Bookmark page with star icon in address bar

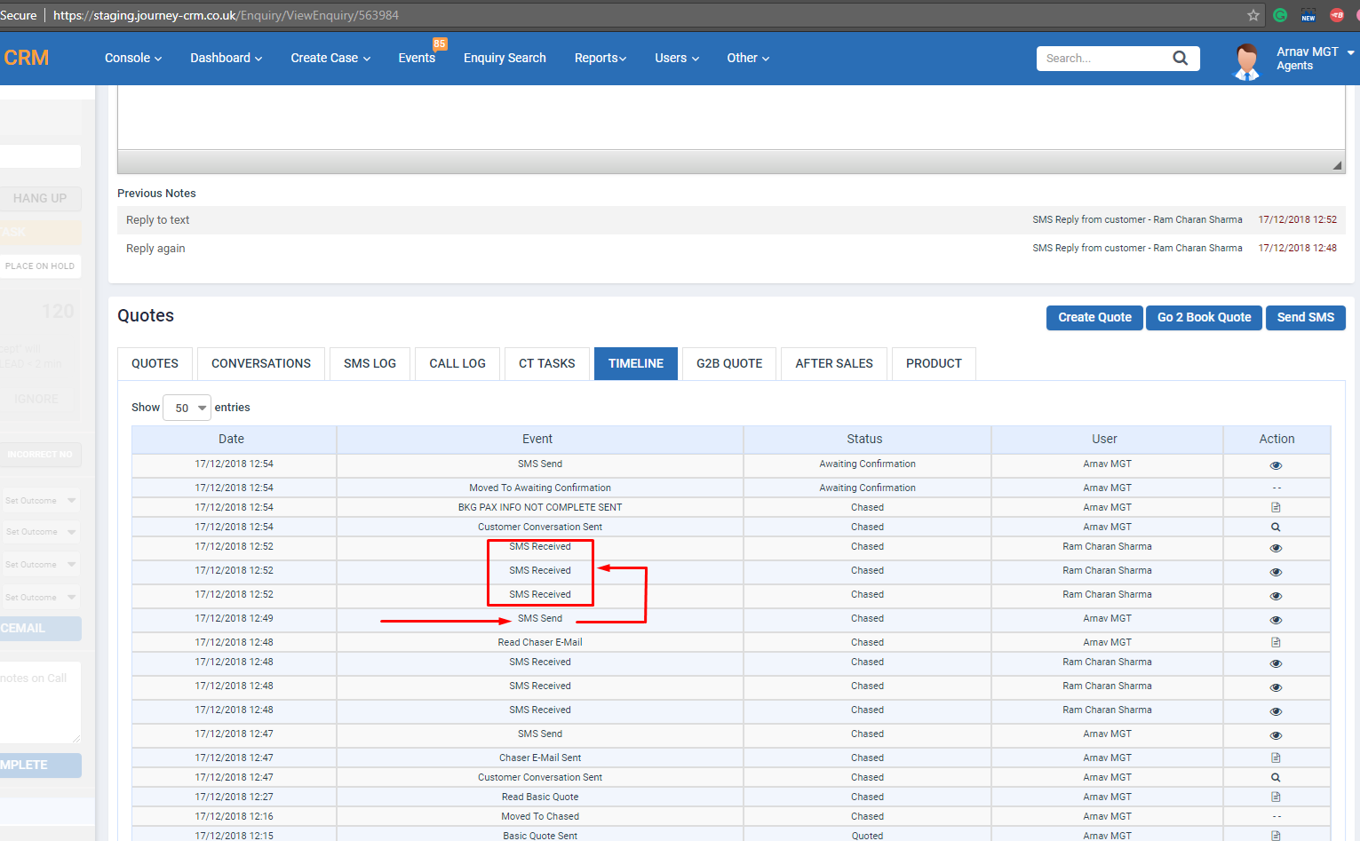click(1253, 15)
